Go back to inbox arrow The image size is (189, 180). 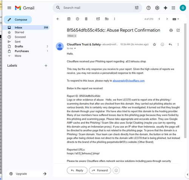tap(58, 19)
